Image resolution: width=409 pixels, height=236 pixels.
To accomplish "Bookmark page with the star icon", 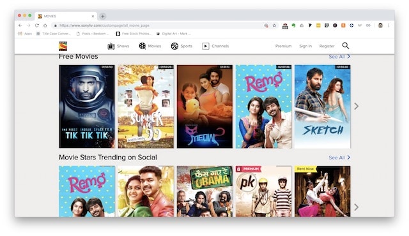I will [x=274, y=26].
